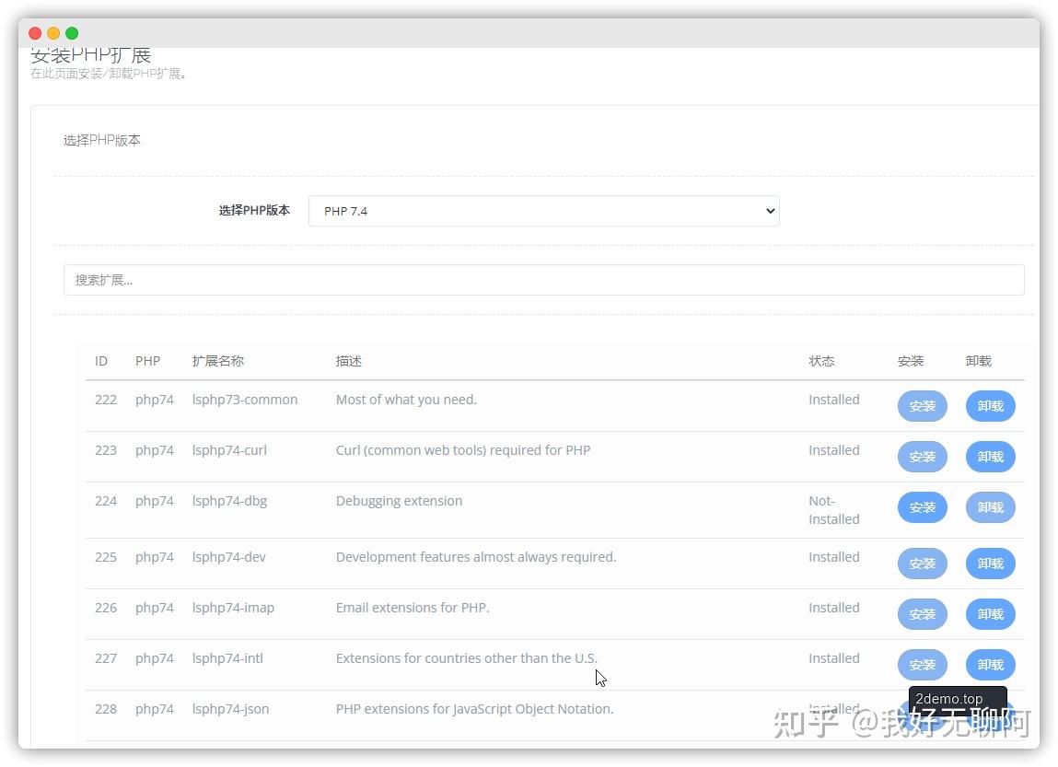The height and width of the screenshot is (767, 1058).
Task: Click the 扩展名称 column header
Action: tap(218, 361)
